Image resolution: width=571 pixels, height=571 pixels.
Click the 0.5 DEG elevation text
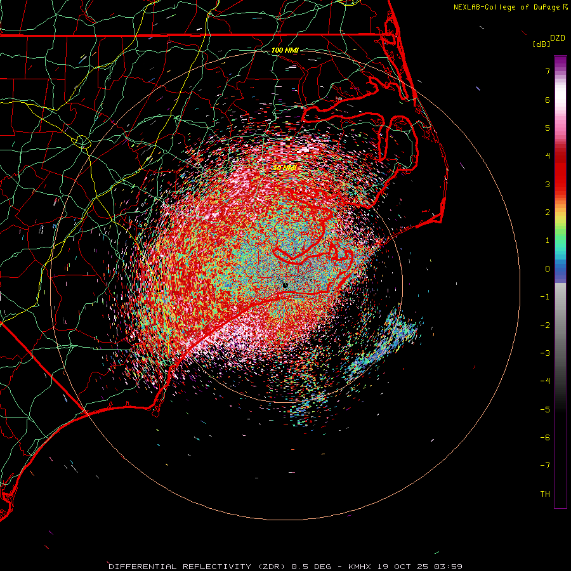(x=312, y=567)
